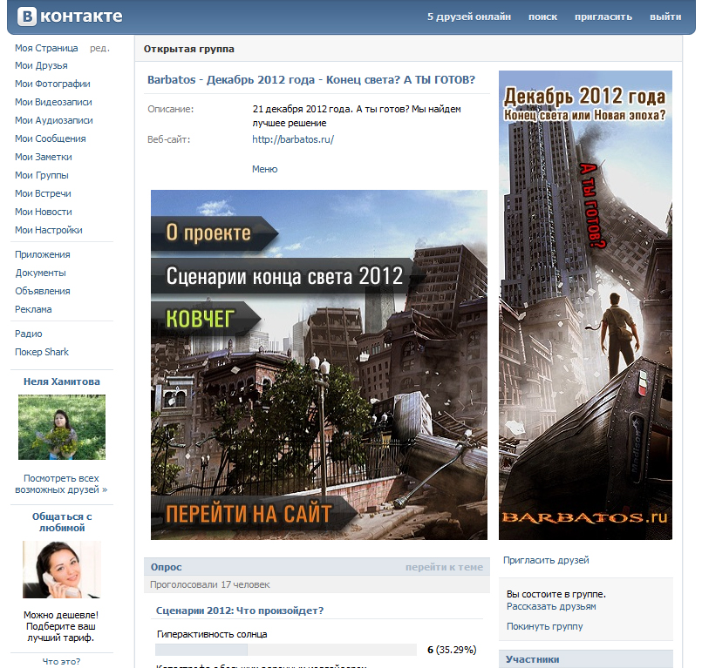Click the КОВЧЕГ banner button

pos(206,319)
